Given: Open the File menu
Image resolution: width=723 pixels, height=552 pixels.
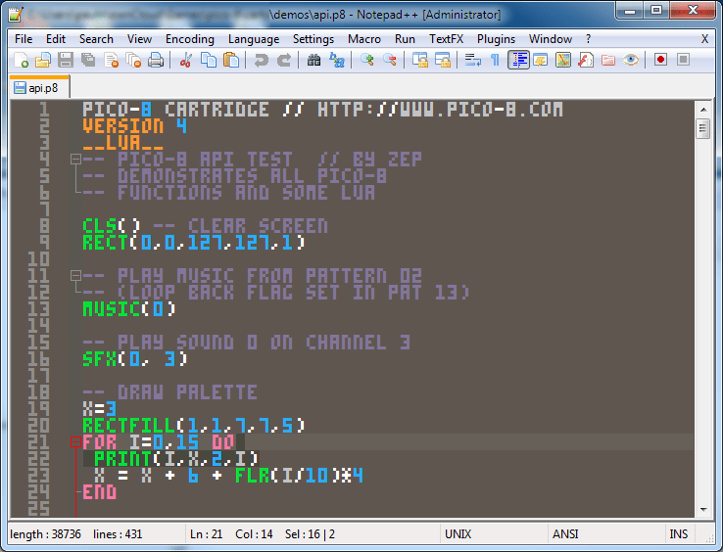Looking at the screenshot, I should click(24, 39).
